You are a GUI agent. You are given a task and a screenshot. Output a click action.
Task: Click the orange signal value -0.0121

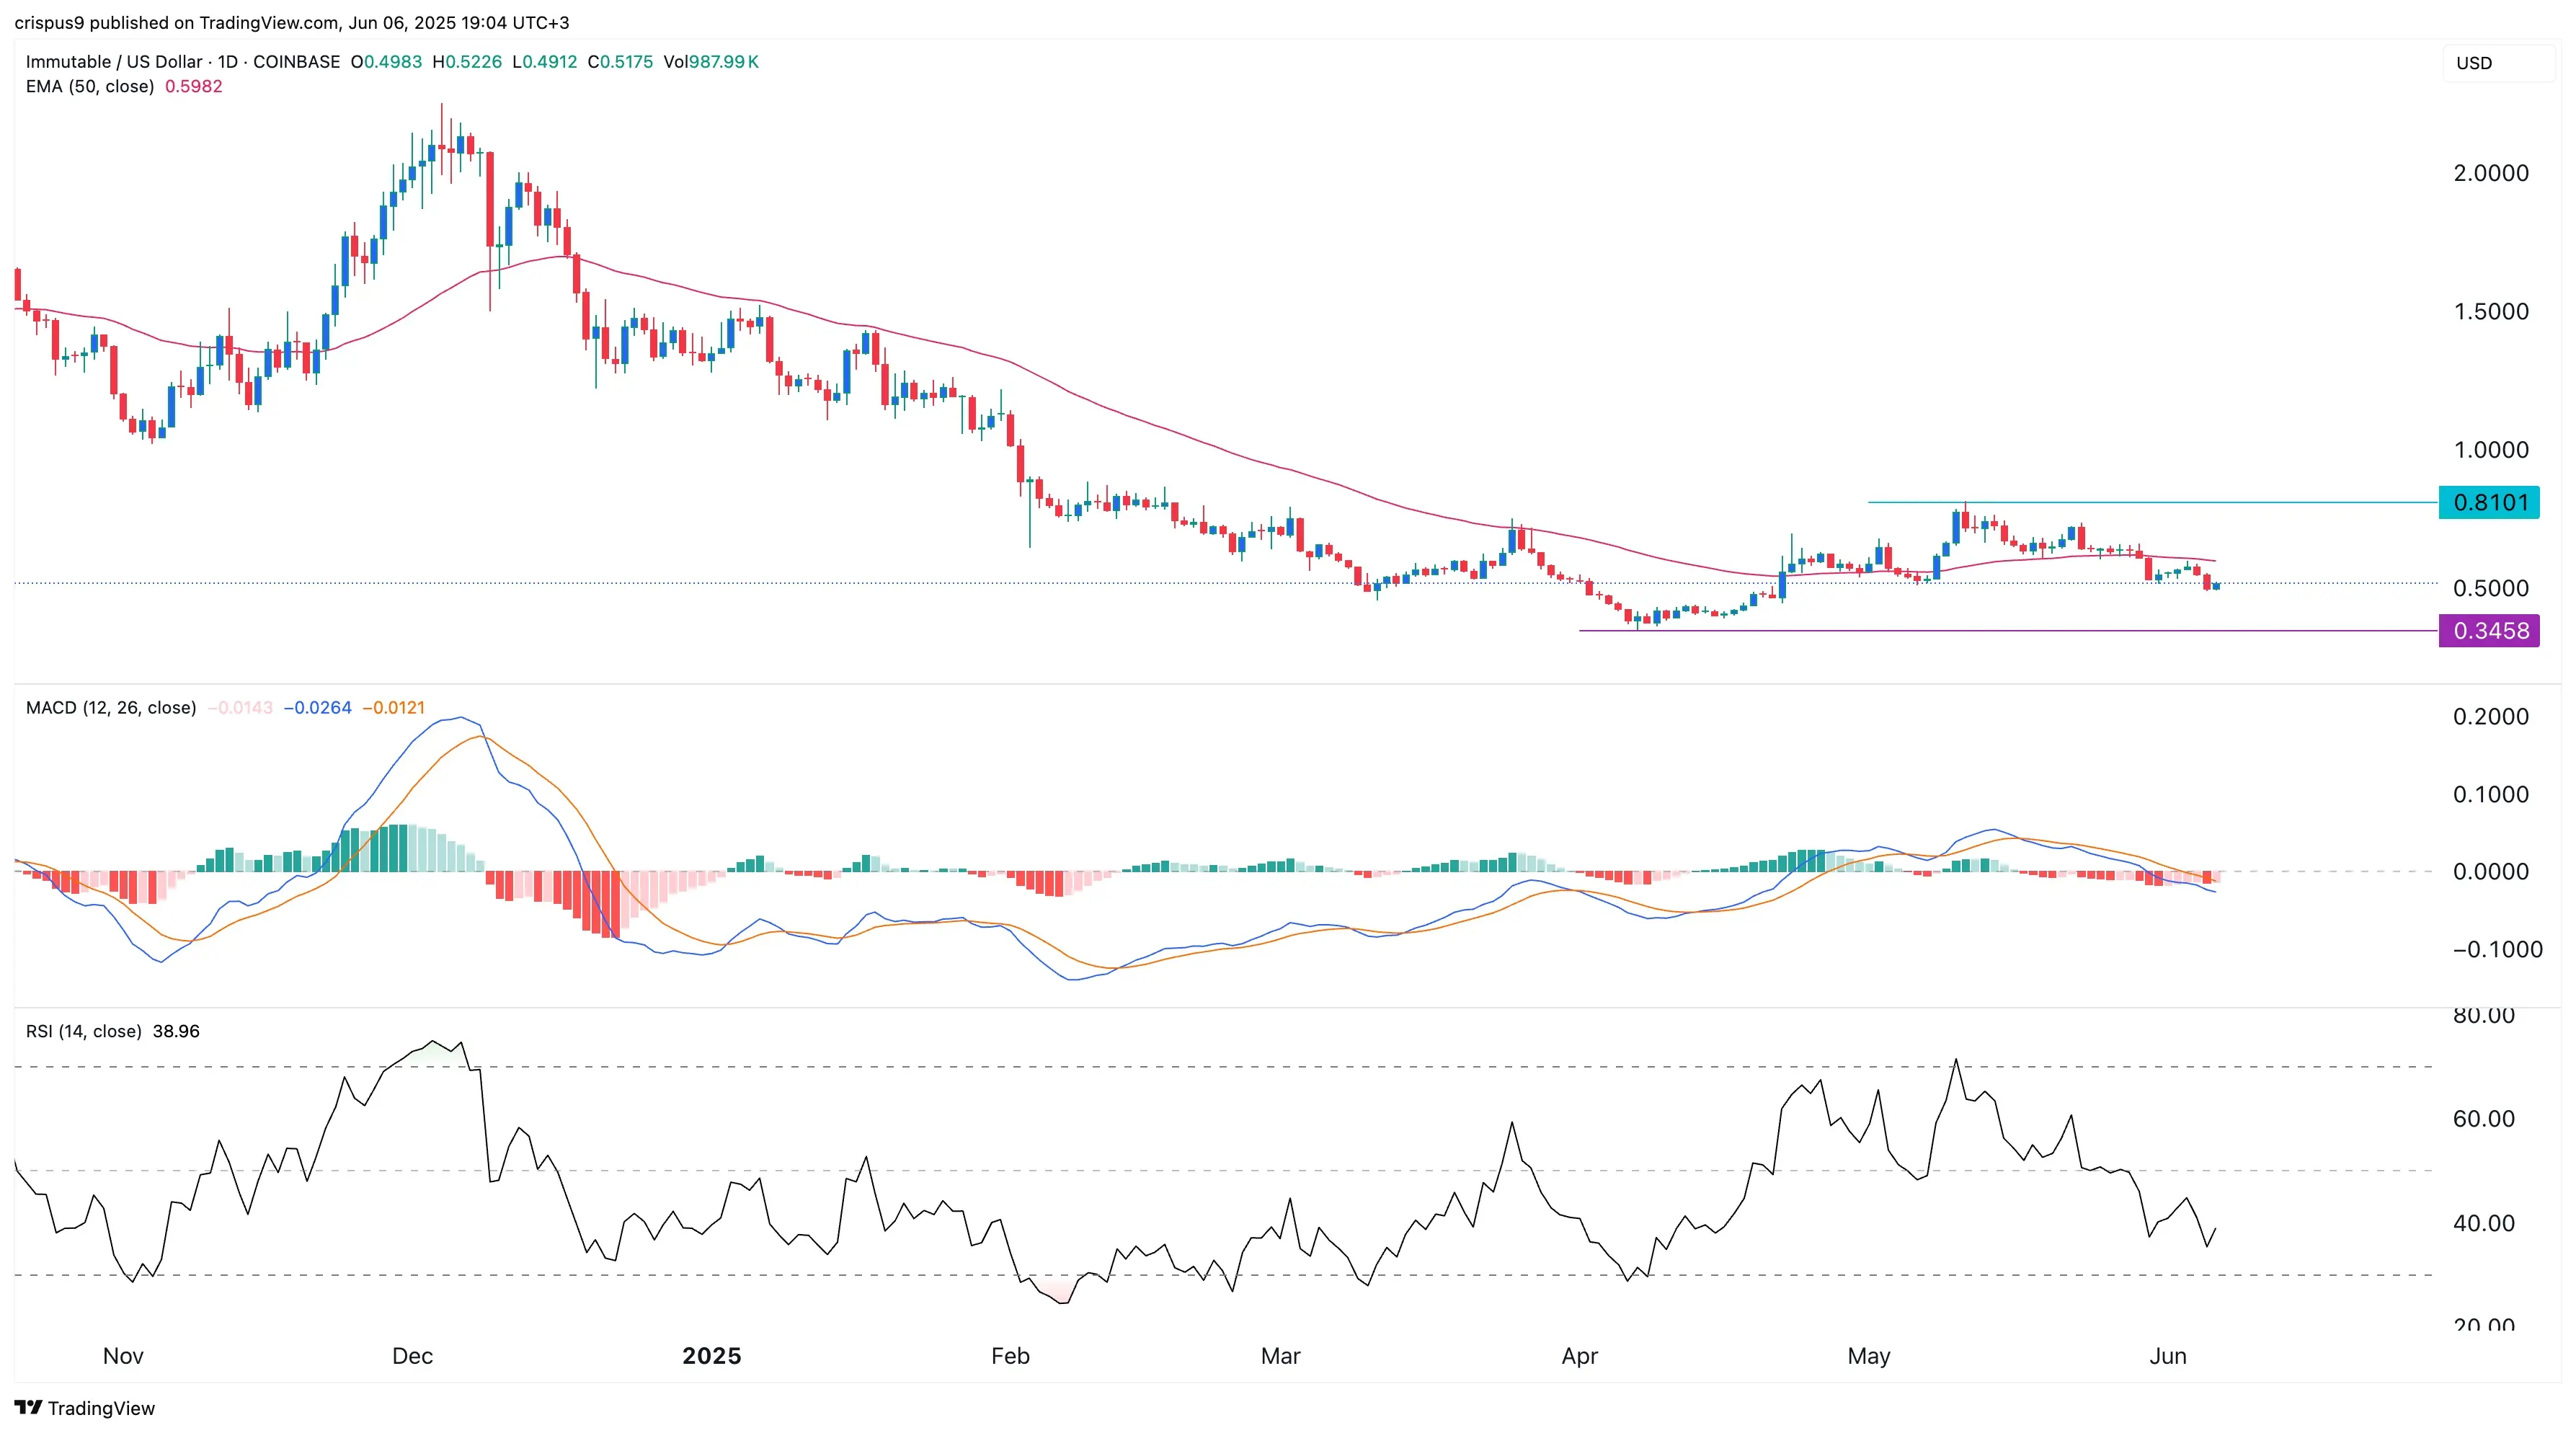(x=393, y=708)
